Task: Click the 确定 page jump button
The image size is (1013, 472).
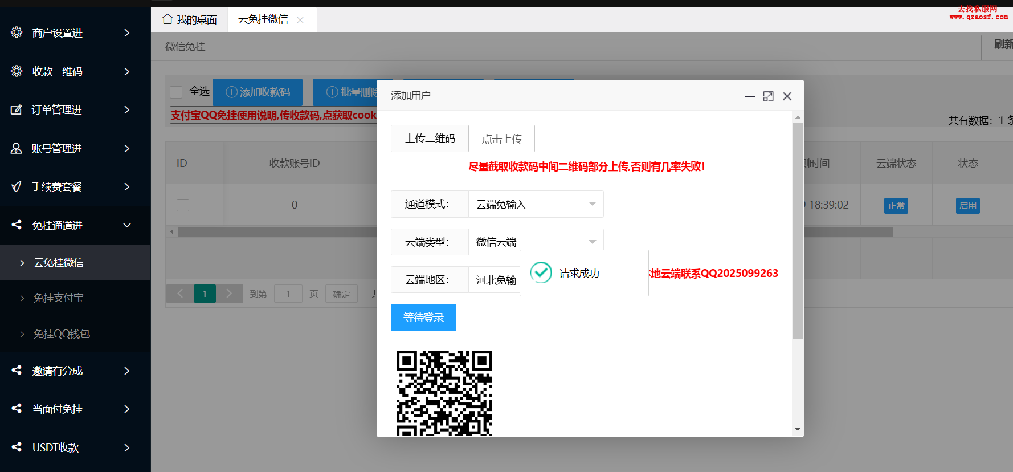Action: click(x=341, y=294)
